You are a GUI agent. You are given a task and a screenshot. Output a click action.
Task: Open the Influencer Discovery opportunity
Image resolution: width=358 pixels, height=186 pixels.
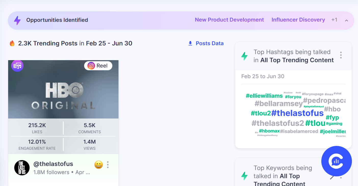pyautogui.click(x=298, y=20)
